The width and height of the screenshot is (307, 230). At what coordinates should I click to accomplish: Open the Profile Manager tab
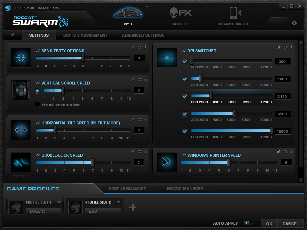pos(127,189)
